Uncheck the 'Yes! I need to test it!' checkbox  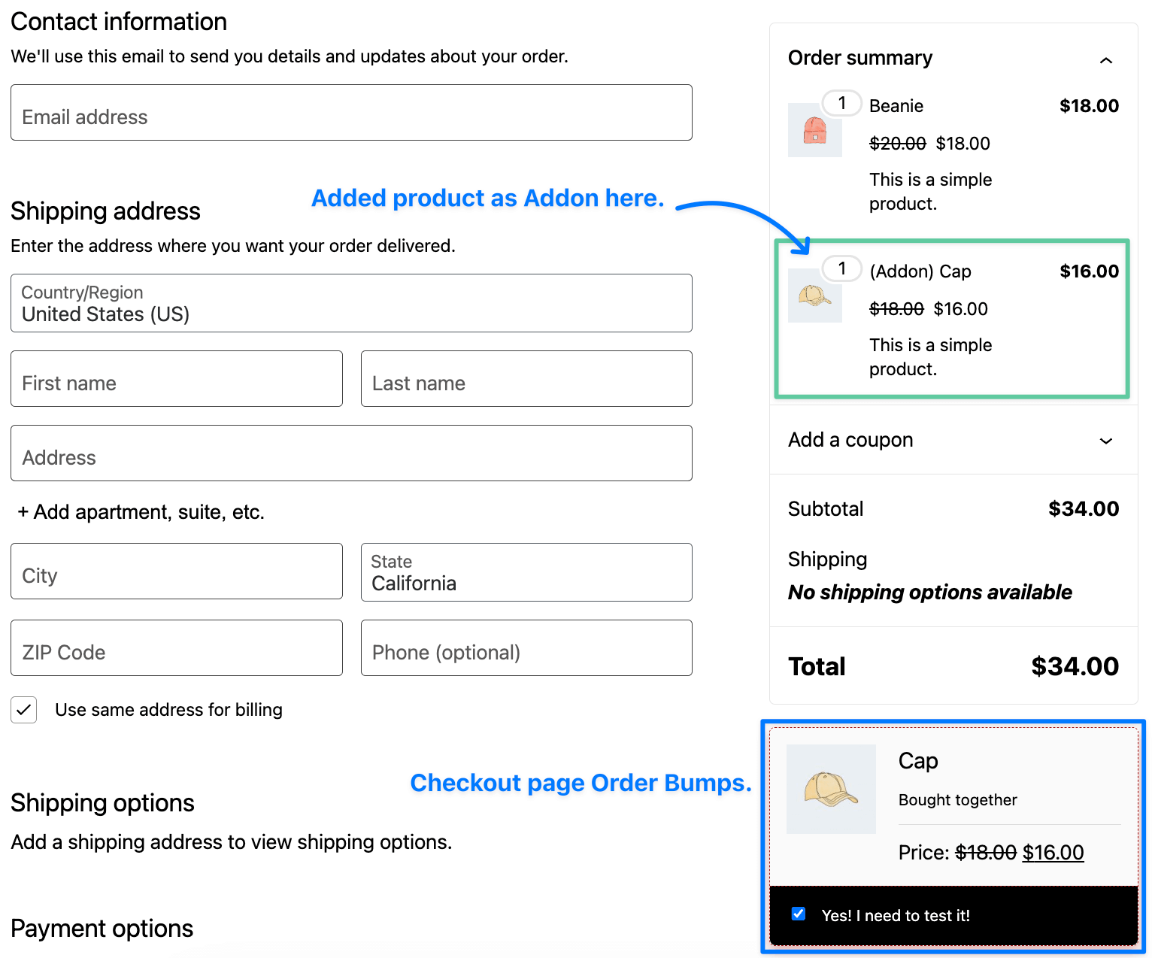[x=799, y=914]
